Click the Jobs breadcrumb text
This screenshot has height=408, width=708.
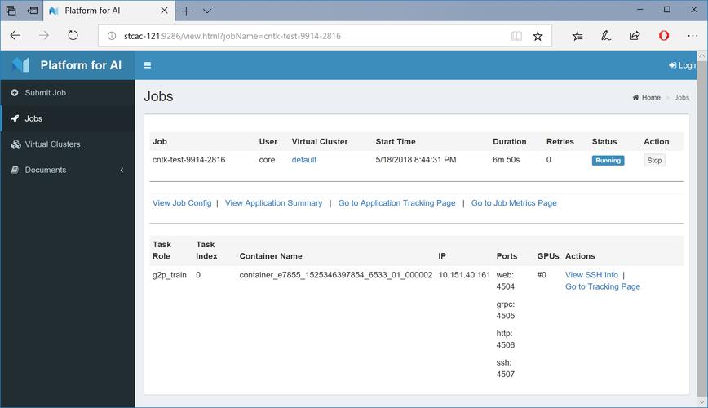tap(681, 98)
